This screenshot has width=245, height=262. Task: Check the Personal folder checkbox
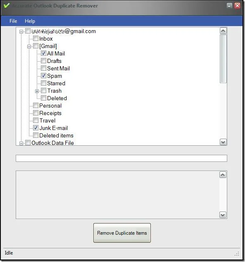36,106
